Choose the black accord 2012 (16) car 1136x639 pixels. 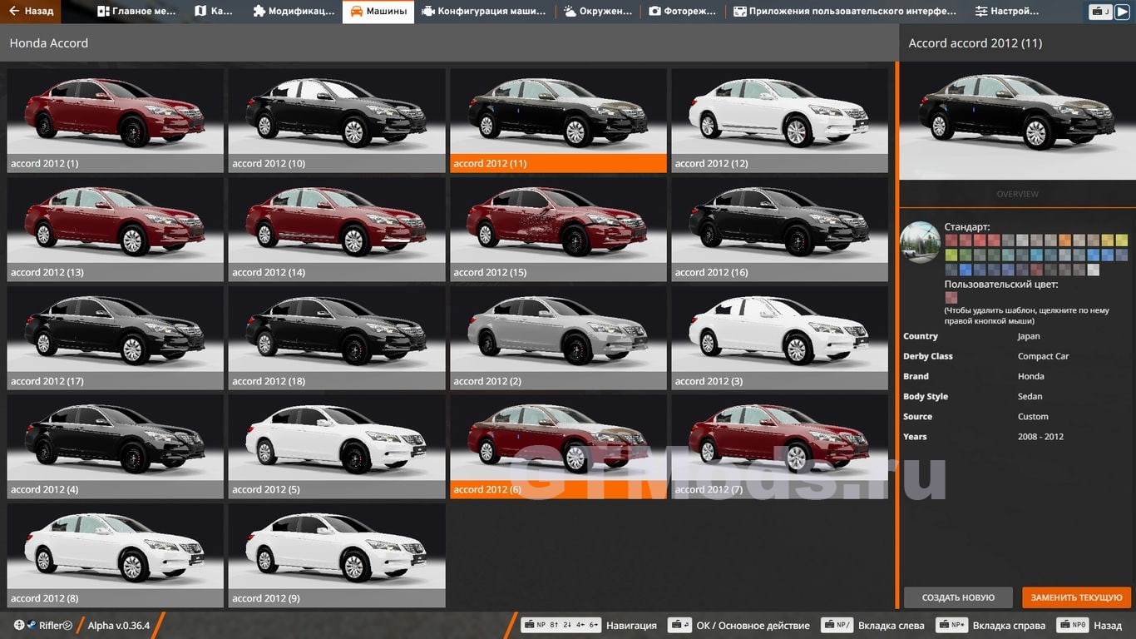pos(780,229)
